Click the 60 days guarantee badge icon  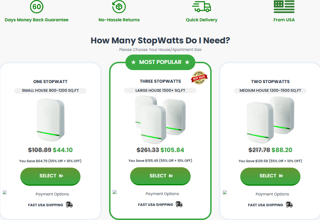[37, 7]
